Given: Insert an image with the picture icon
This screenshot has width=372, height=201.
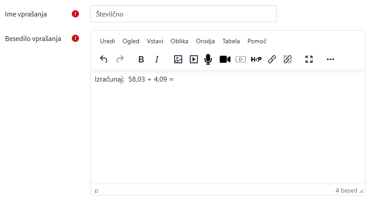Looking at the screenshot, I should pyautogui.click(x=178, y=59).
